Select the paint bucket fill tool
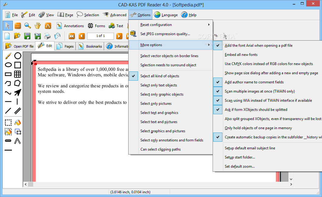 pyautogui.click(x=18, y=123)
